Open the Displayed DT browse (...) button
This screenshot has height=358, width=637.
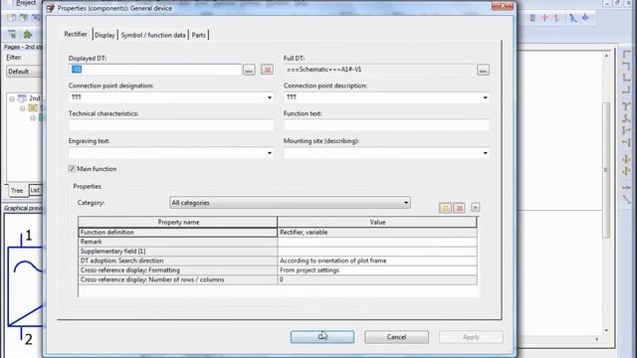pos(249,70)
